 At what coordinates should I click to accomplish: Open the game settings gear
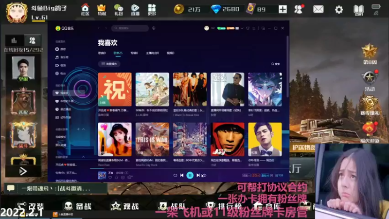(x=339, y=10)
